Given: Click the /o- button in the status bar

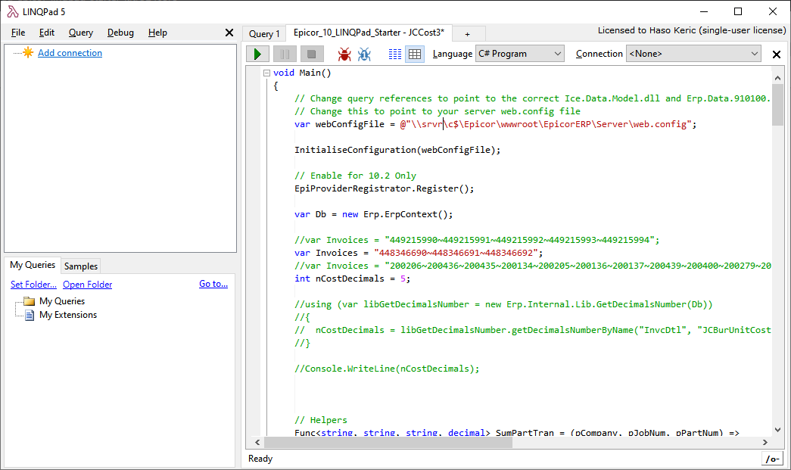Looking at the screenshot, I should 772,459.
